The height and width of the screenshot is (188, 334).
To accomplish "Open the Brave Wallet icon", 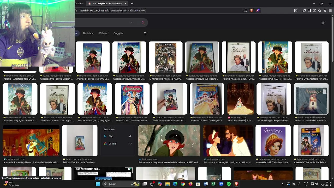I will (314, 10).
